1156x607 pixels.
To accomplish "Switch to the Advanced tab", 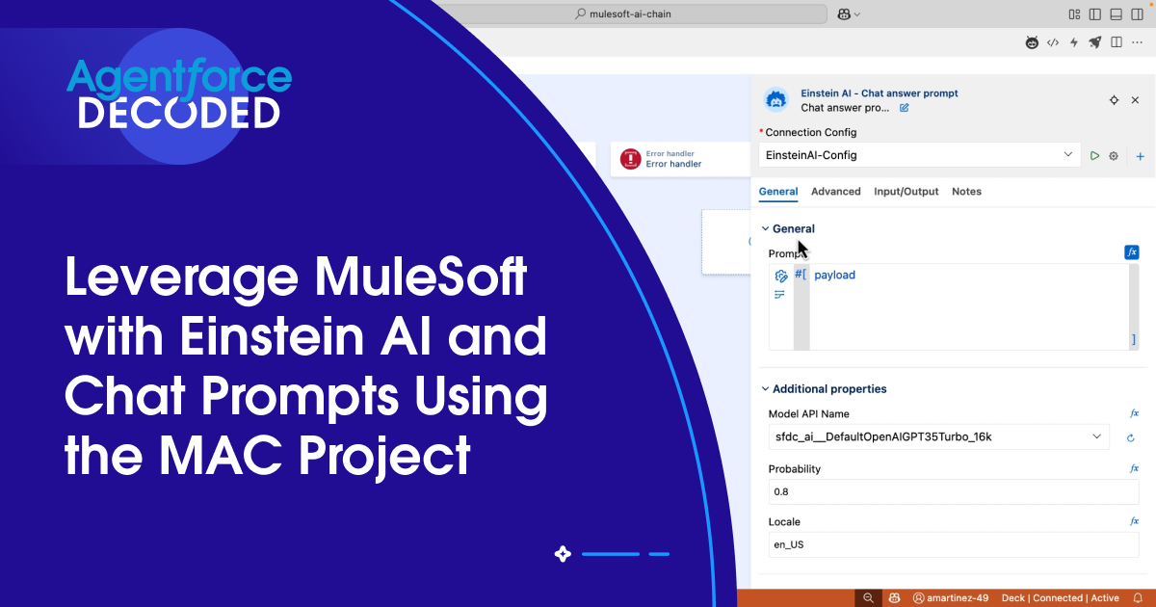I will [835, 192].
